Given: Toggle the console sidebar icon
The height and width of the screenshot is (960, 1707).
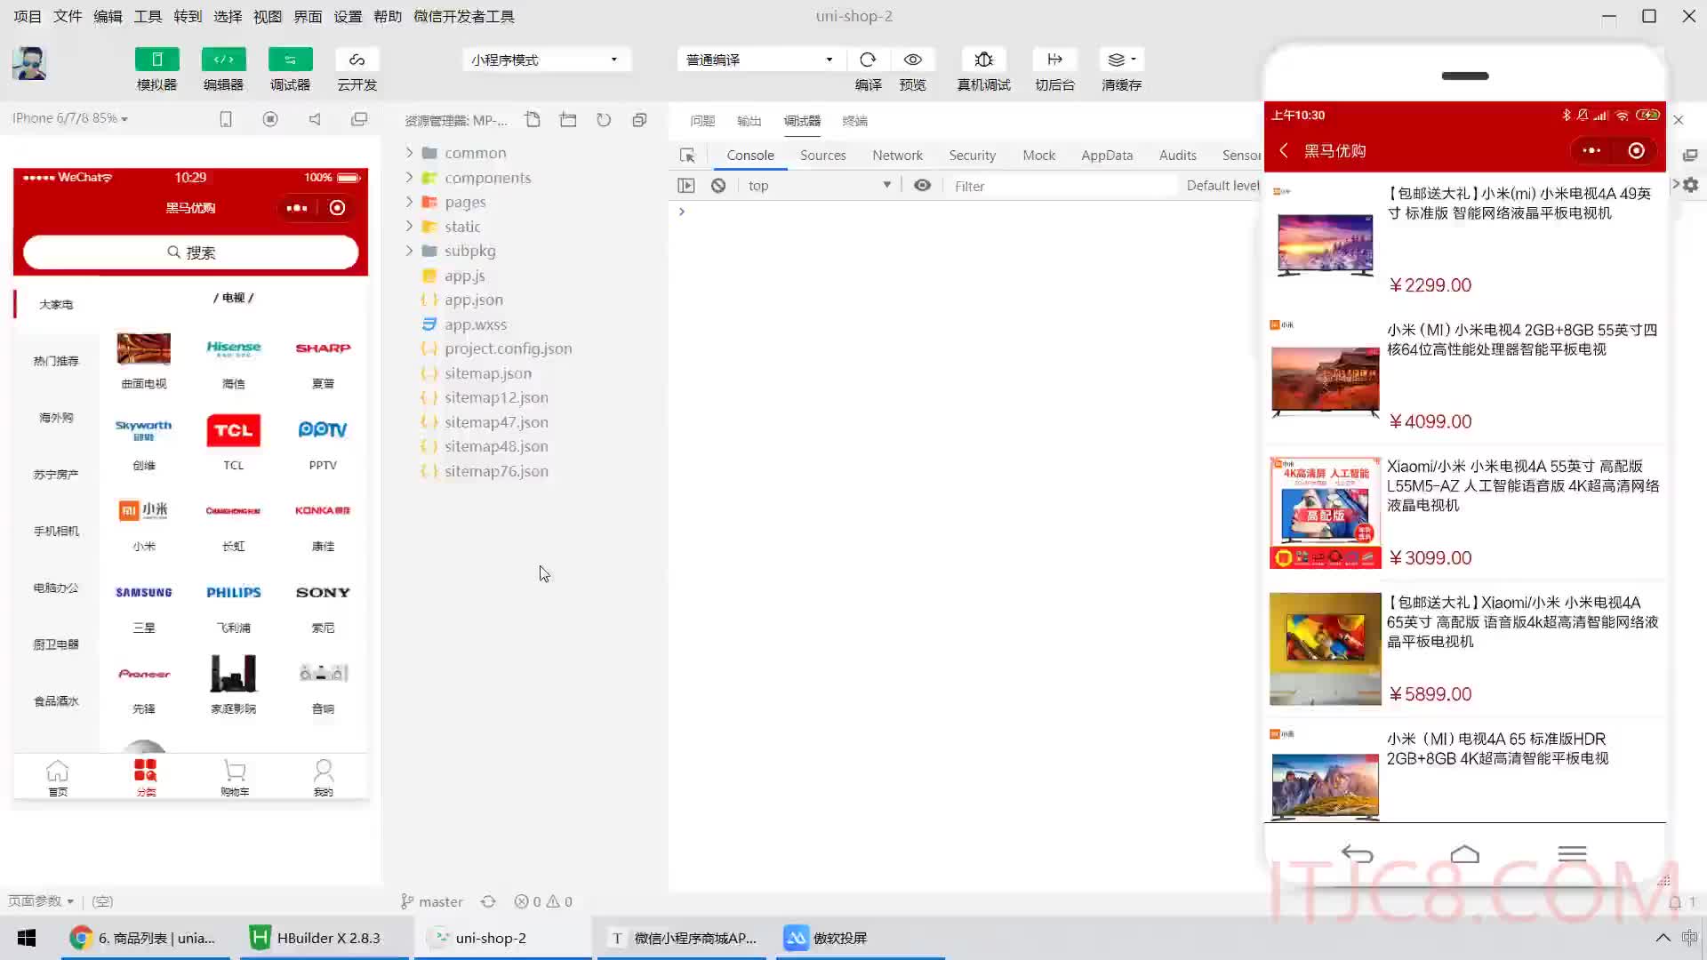Looking at the screenshot, I should [x=685, y=185].
